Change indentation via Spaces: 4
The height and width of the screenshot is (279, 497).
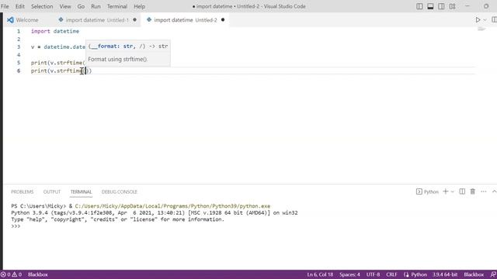349,274
